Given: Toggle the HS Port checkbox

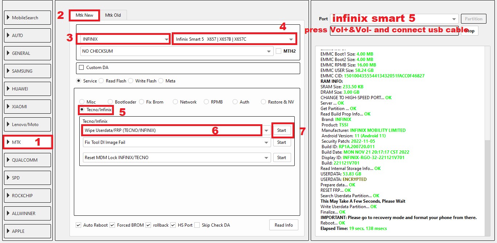Looking at the screenshot, I should pyautogui.click(x=173, y=225).
